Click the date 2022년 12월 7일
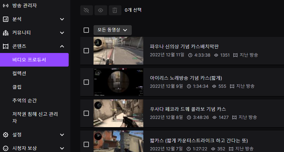 pos(166,149)
